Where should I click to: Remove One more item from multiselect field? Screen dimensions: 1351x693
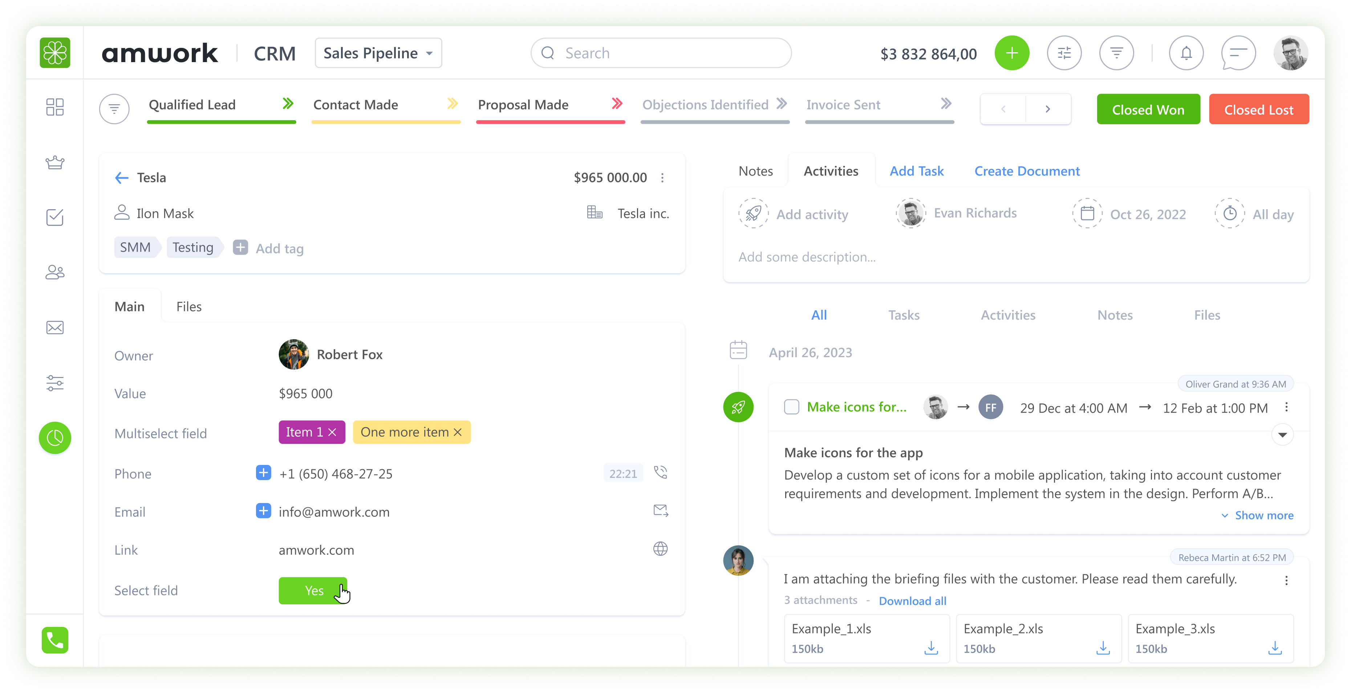[x=457, y=432]
